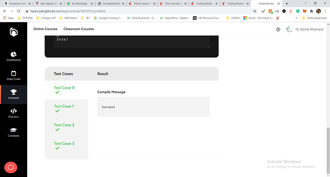This screenshot has width=330, height=177.
Task: Open the Algorithms - Geeksf... bookmark
Action: 175,18
